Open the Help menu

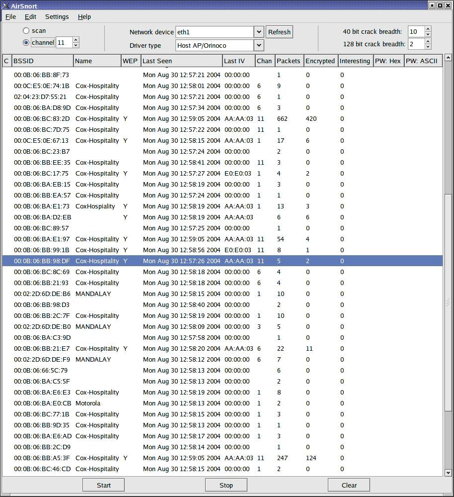tap(84, 16)
